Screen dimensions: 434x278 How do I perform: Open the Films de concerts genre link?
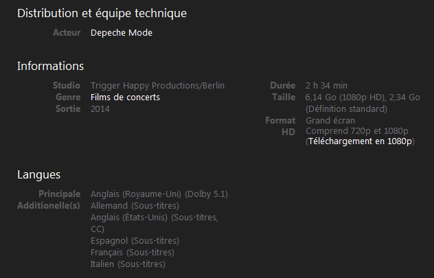(x=125, y=97)
